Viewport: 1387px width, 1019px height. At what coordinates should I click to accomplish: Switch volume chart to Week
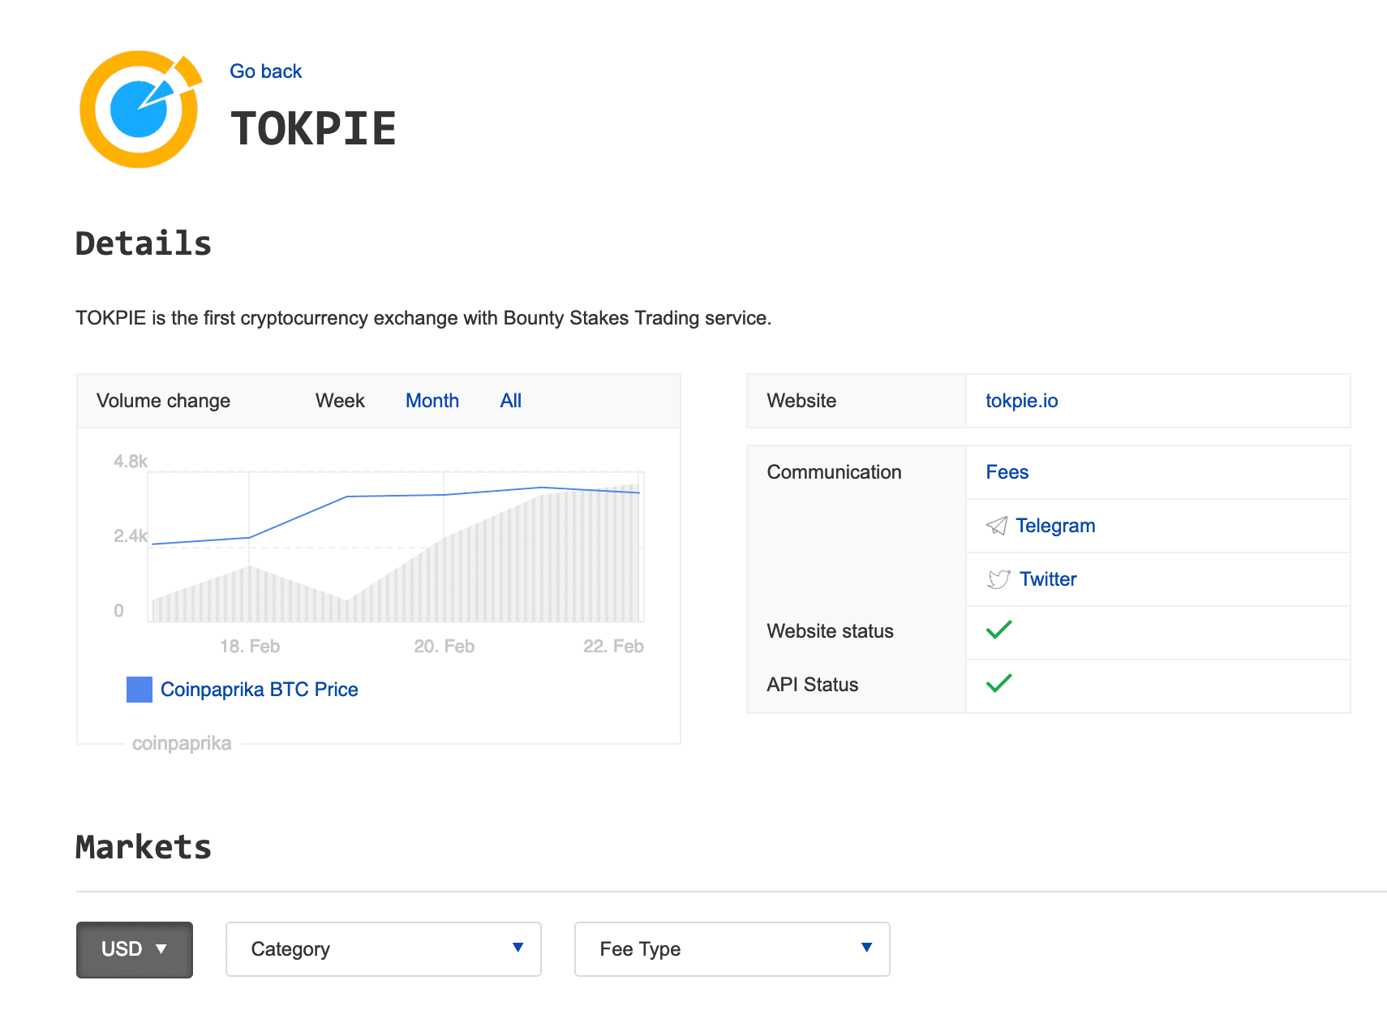tap(340, 401)
